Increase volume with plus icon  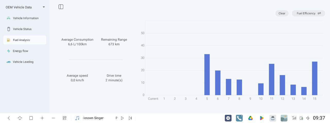pyautogui.click(x=42, y=118)
